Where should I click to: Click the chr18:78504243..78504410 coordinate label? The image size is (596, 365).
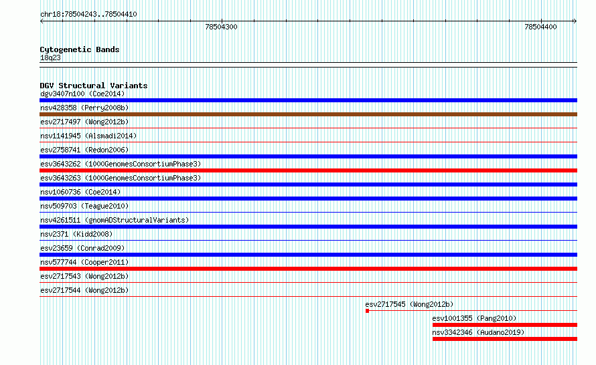tap(88, 15)
